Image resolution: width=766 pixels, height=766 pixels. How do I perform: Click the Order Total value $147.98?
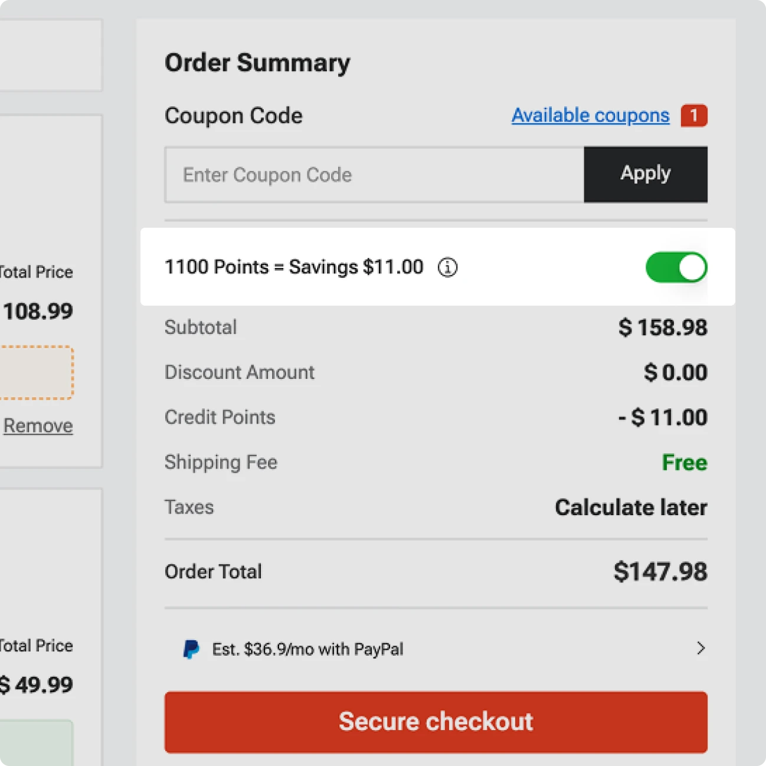(660, 571)
